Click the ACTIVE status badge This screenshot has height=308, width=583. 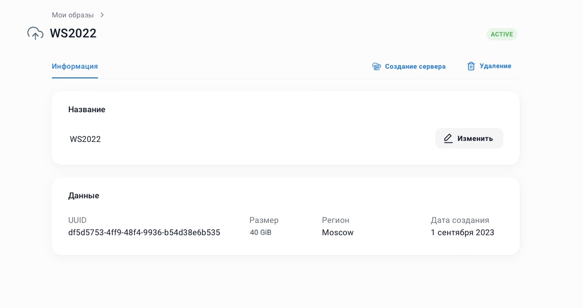point(501,34)
